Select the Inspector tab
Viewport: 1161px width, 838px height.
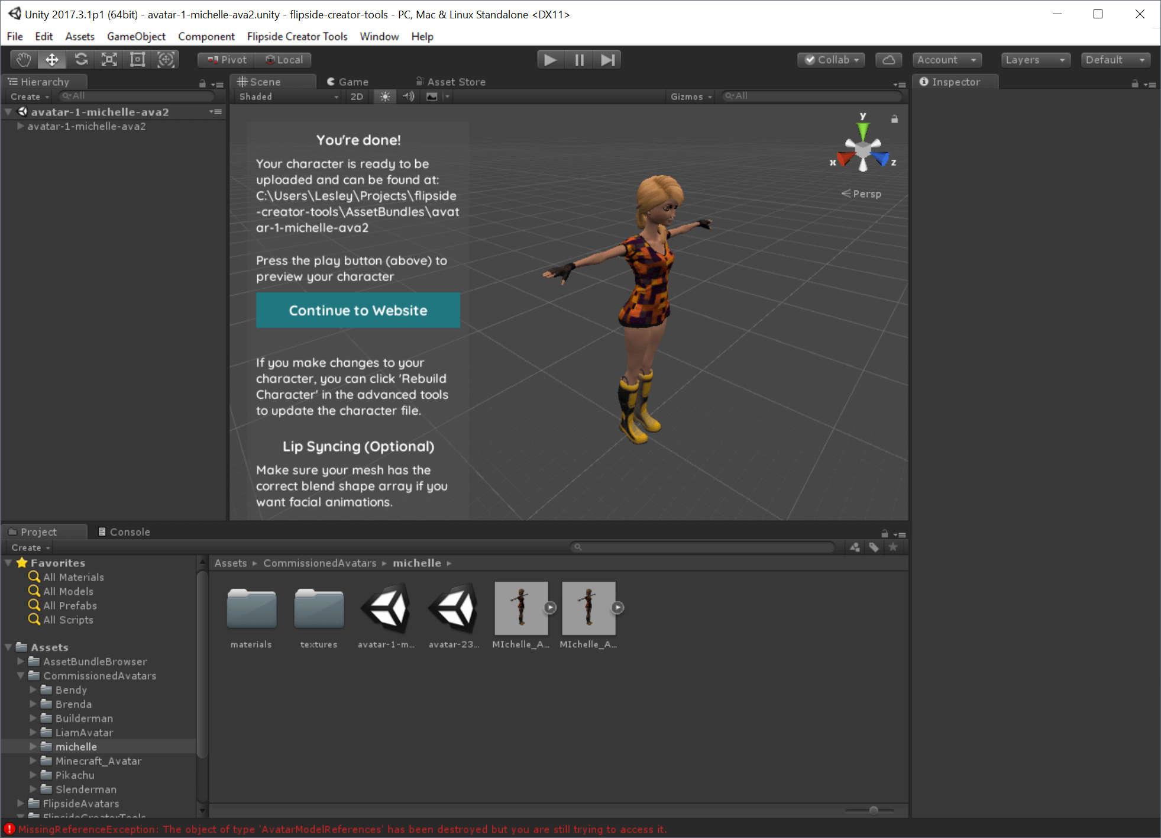(x=955, y=82)
